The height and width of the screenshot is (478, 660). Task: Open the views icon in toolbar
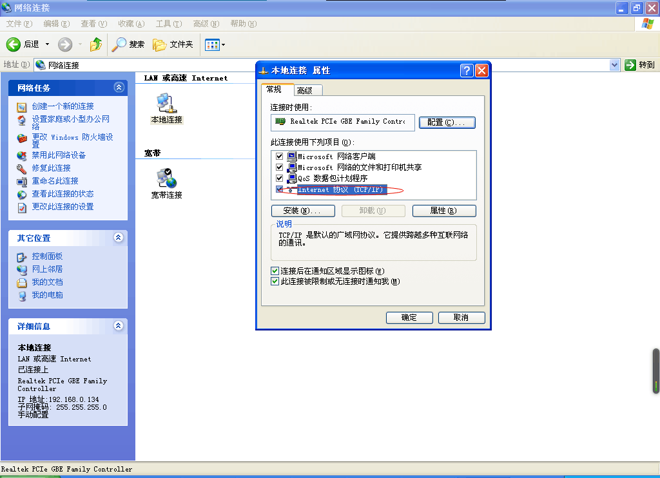[x=212, y=44]
